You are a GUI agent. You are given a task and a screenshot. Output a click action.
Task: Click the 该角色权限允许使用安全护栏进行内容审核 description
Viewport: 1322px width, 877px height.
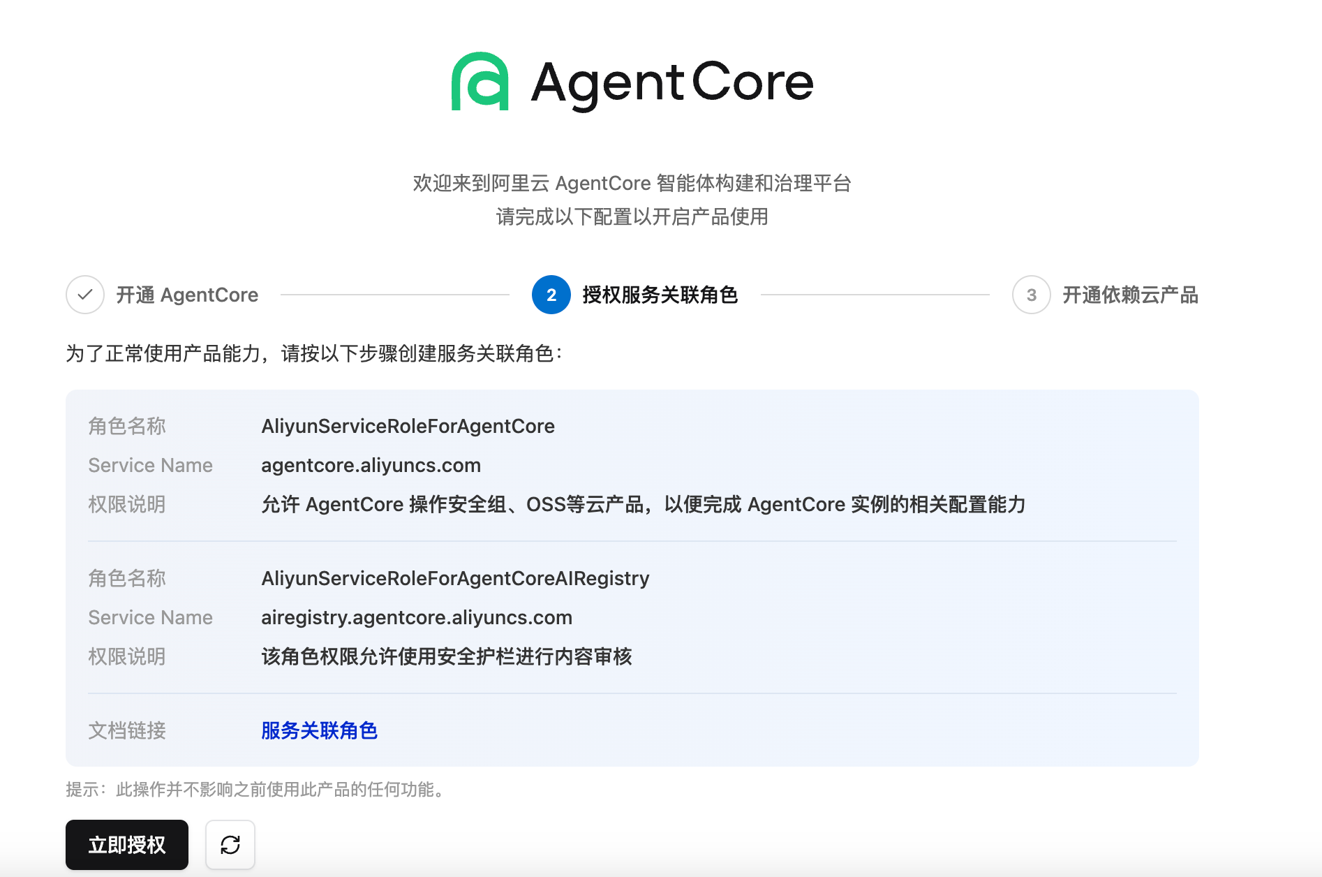(x=447, y=656)
